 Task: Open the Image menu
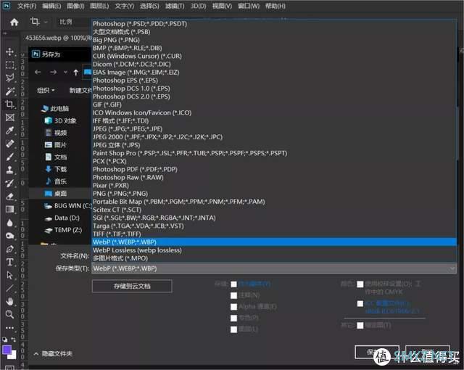click(75, 6)
